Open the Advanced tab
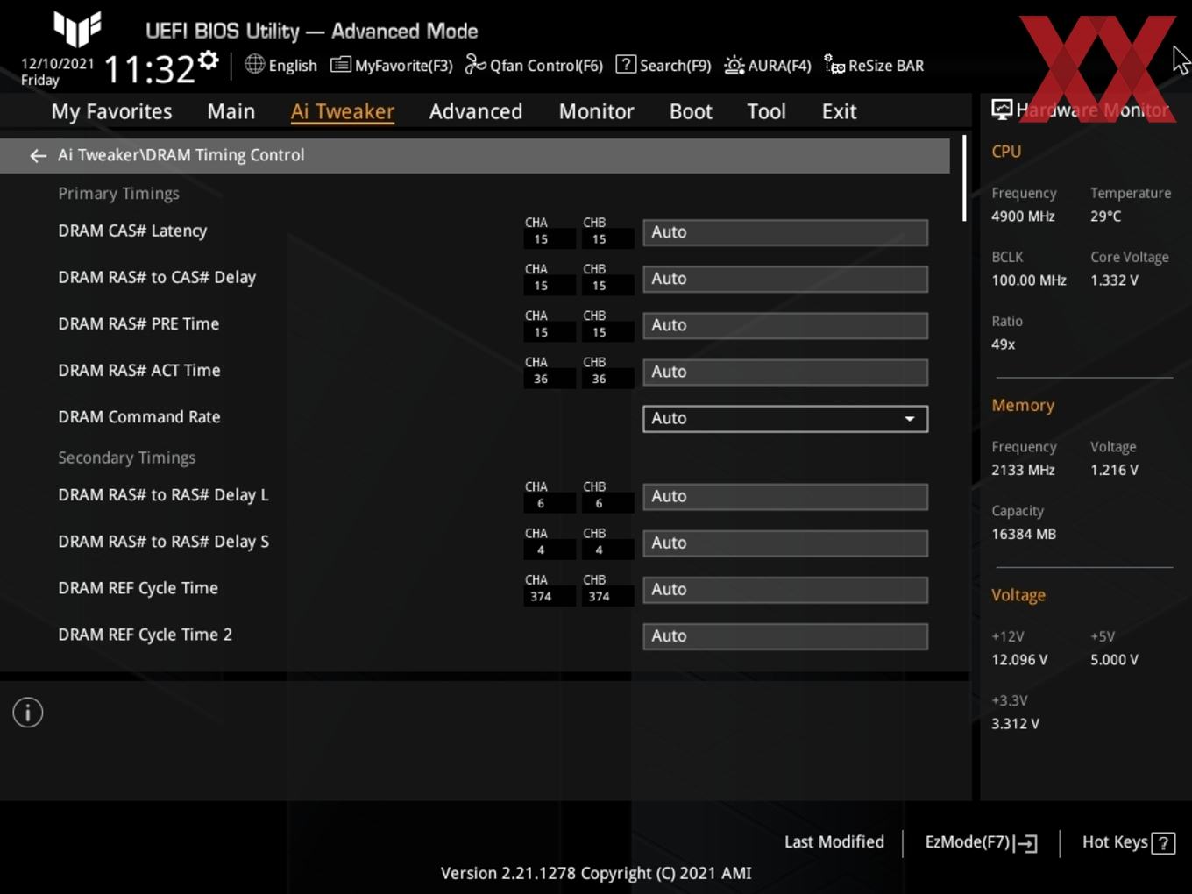 coord(476,111)
